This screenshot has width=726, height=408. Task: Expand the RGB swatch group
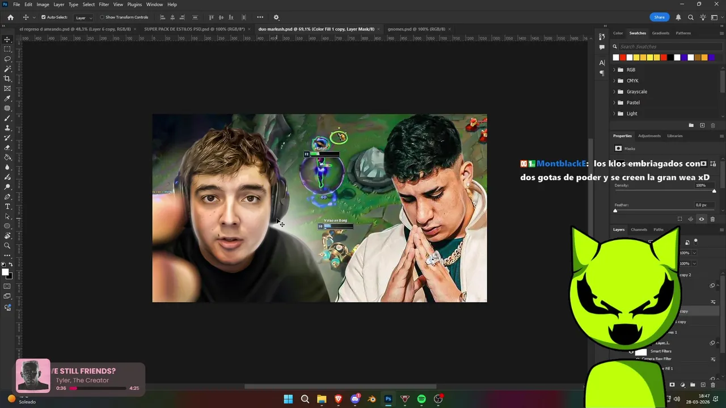pos(614,70)
